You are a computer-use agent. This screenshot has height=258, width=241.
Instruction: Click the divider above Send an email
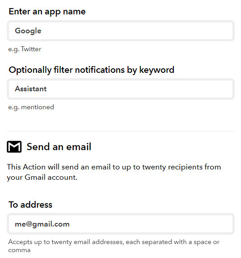[121, 131]
